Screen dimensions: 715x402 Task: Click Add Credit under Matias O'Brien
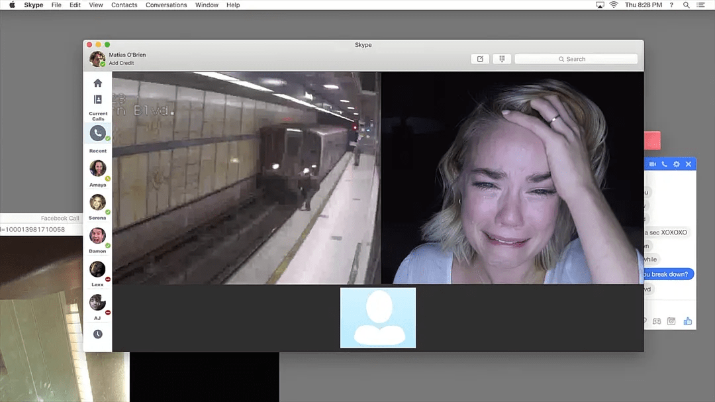[121, 64]
